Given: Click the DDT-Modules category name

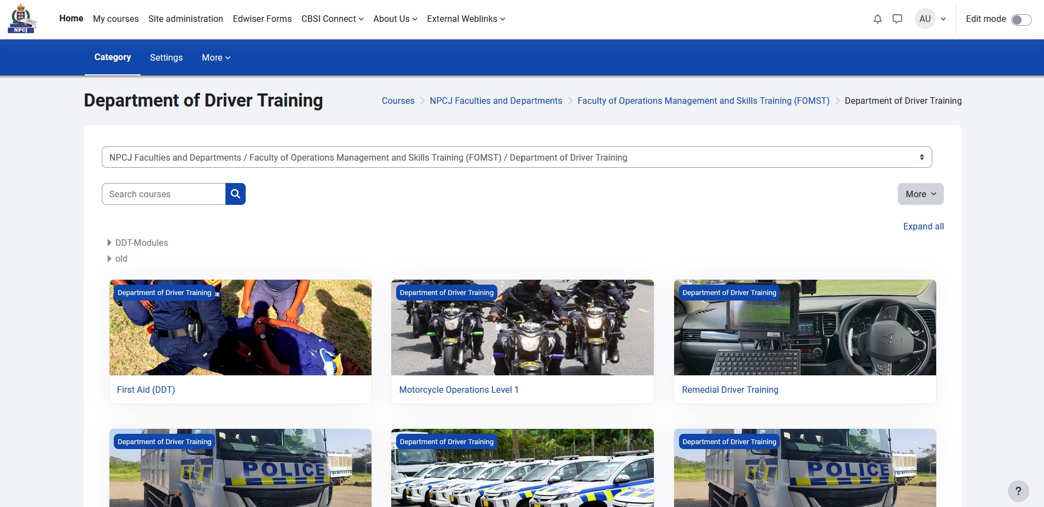Looking at the screenshot, I should (142, 243).
